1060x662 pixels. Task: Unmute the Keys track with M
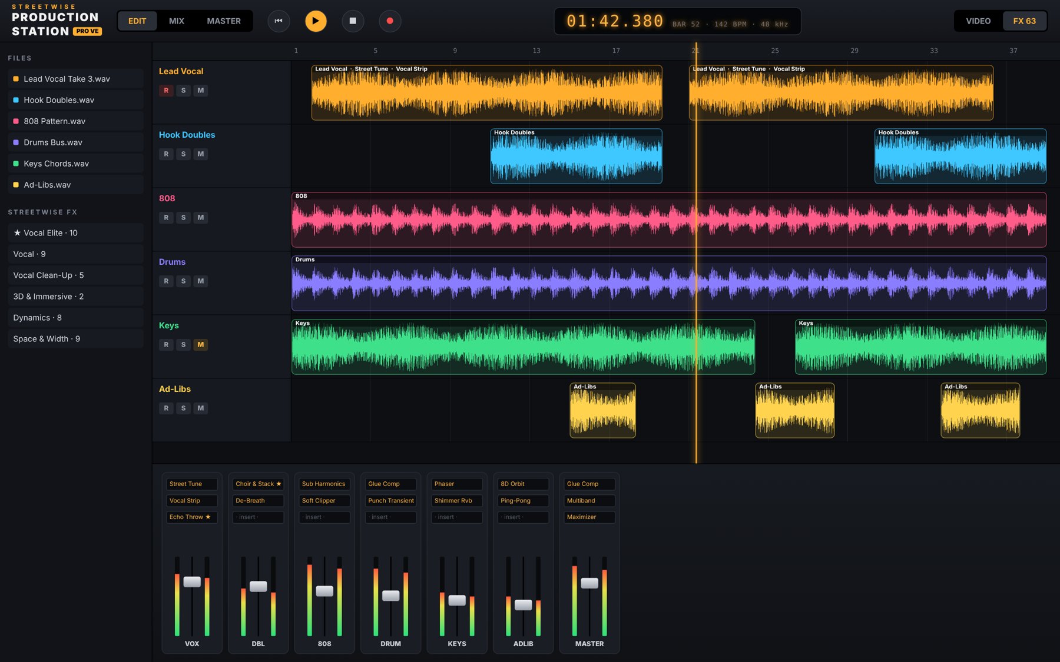click(x=201, y=345)
